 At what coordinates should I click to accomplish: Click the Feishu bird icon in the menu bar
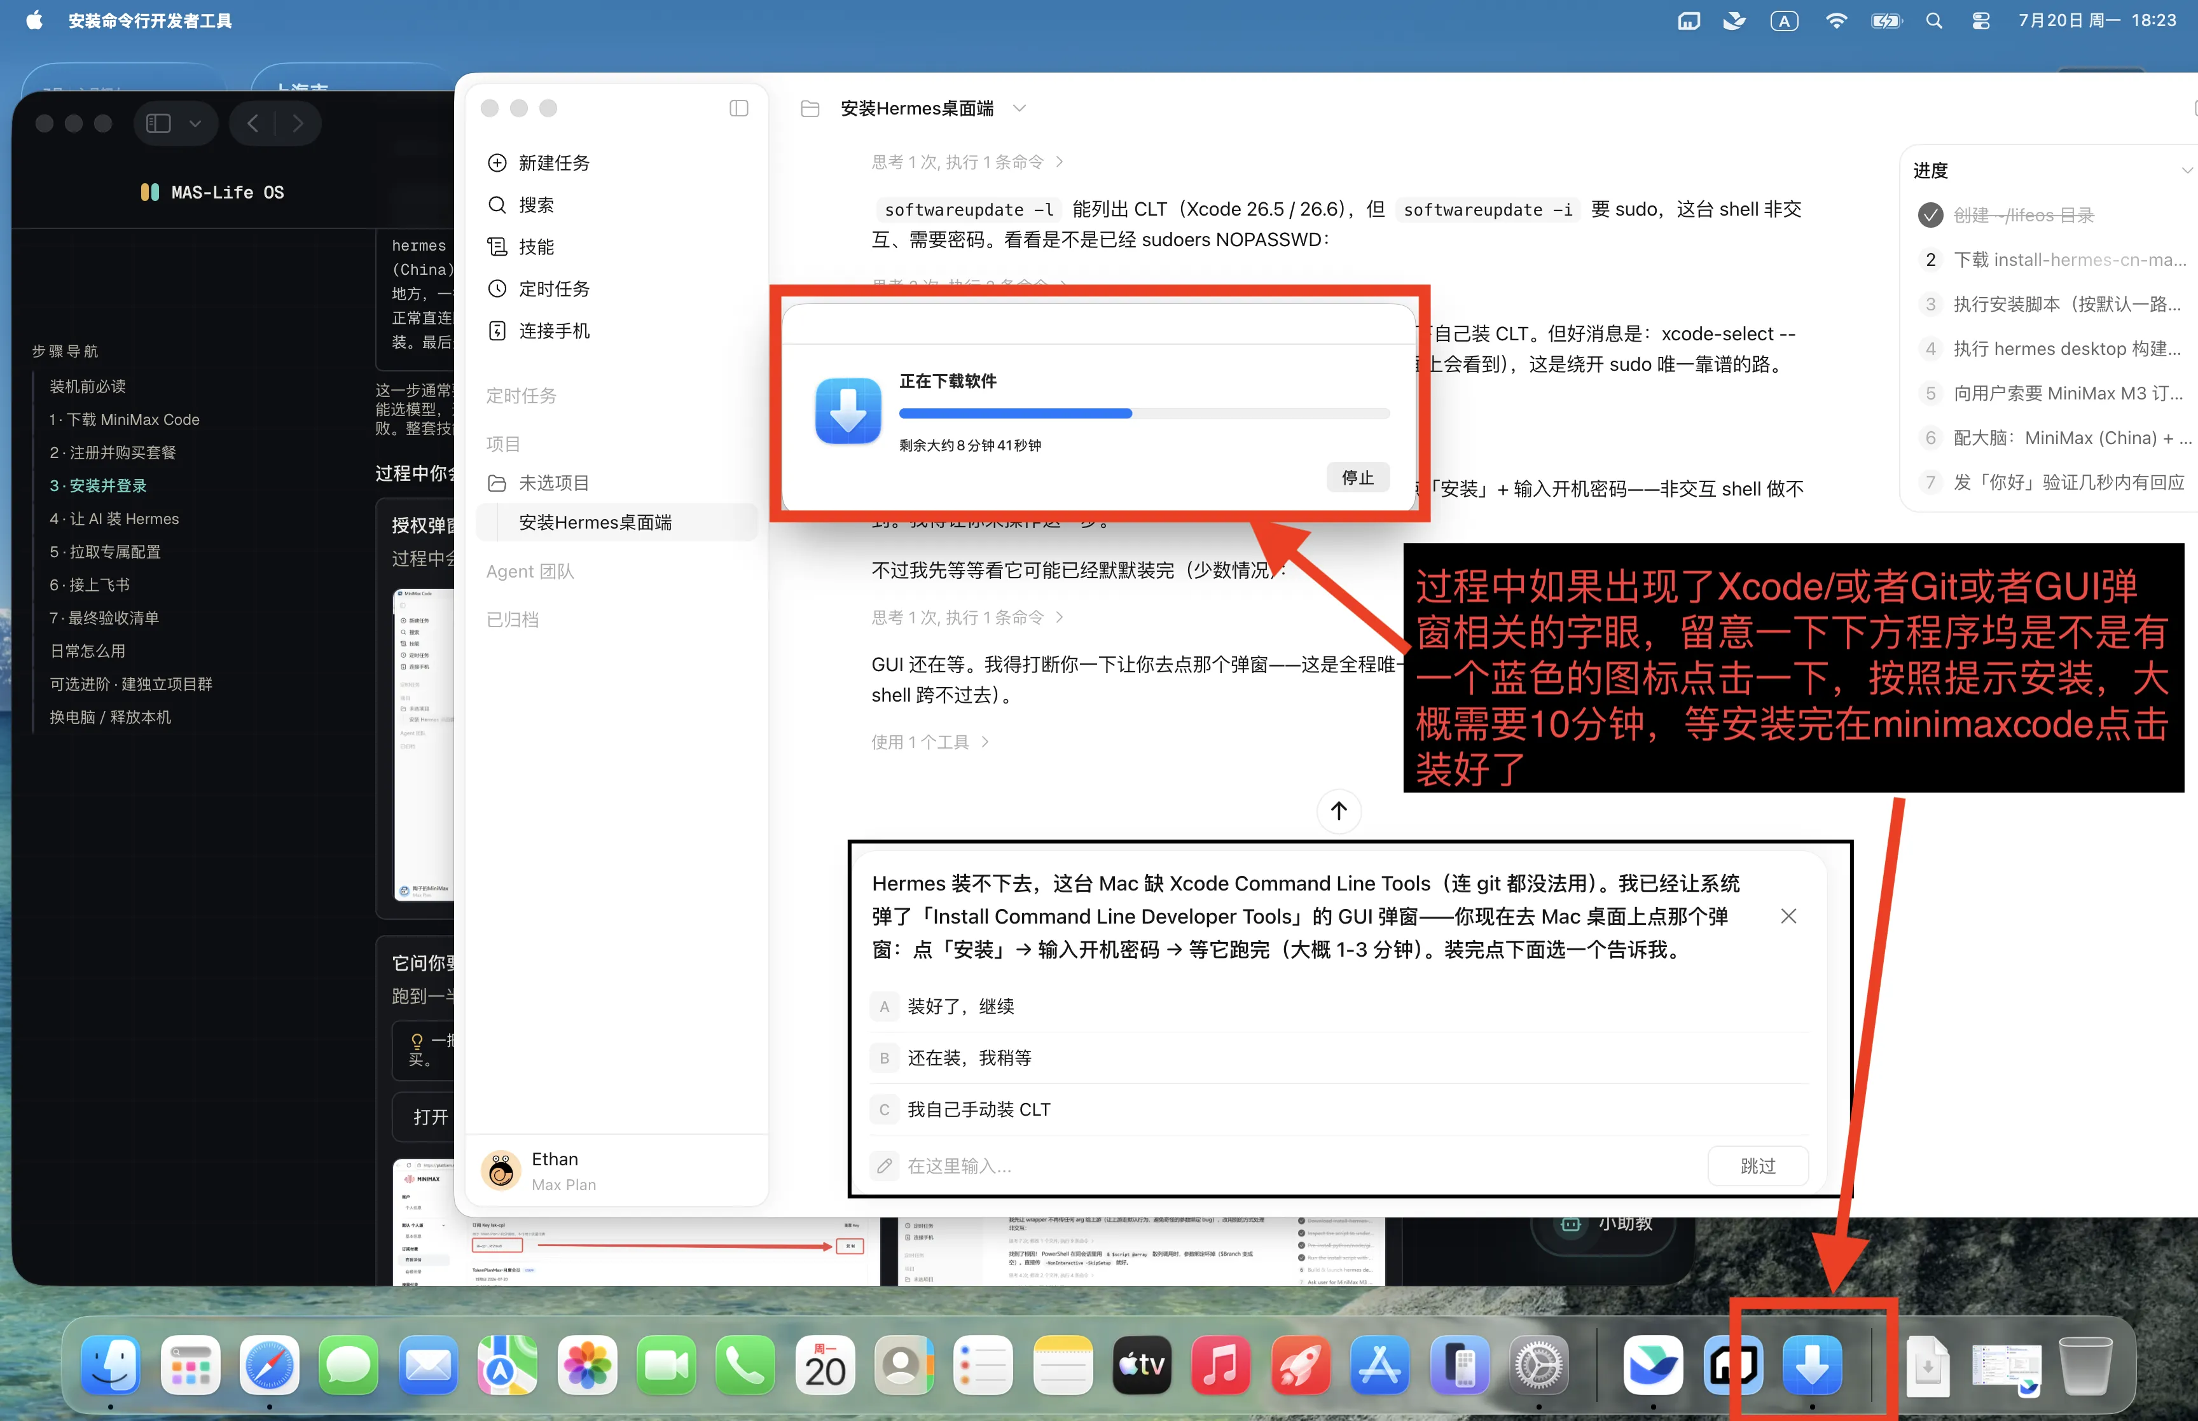1734,20
